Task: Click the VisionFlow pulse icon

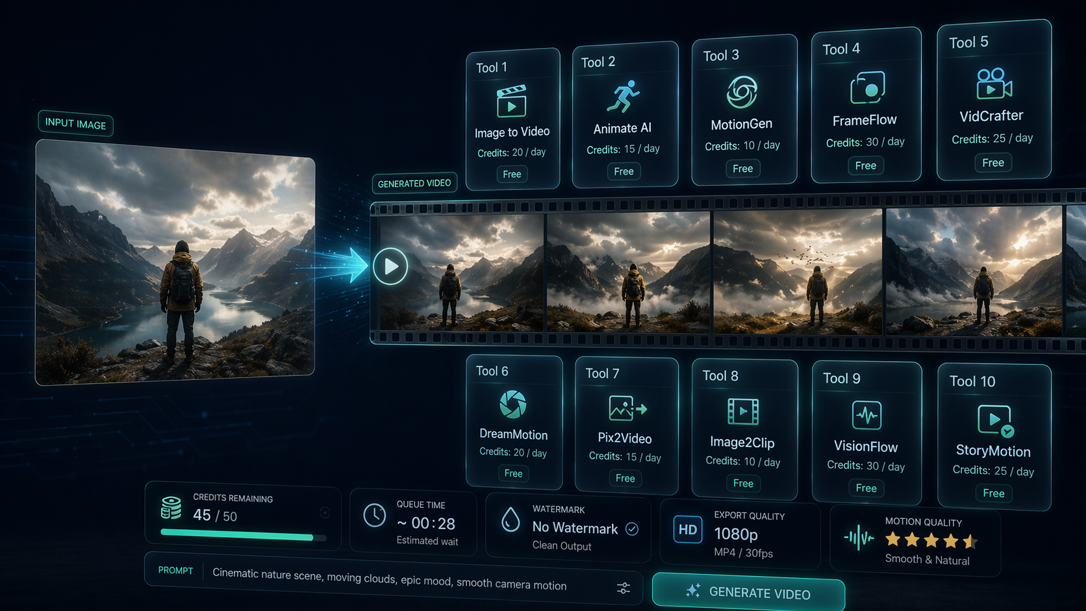Action: click(866, 415)
